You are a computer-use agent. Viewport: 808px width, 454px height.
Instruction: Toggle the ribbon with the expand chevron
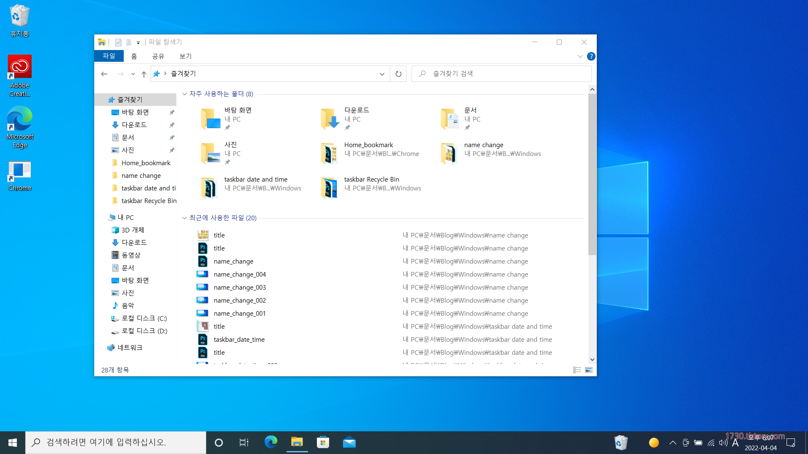click(x=580, y=56)
